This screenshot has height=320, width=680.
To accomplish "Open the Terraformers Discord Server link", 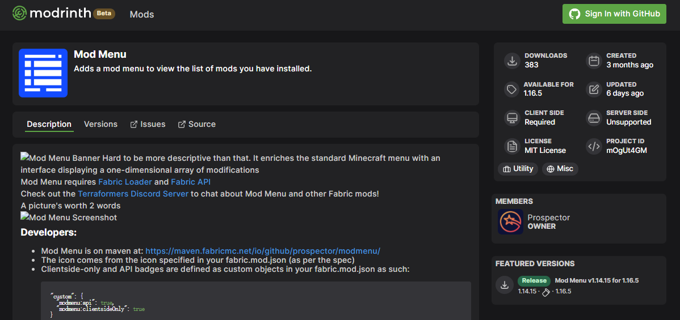I will [133, 194].
